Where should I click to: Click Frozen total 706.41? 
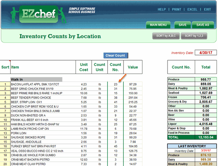(206, 97)
